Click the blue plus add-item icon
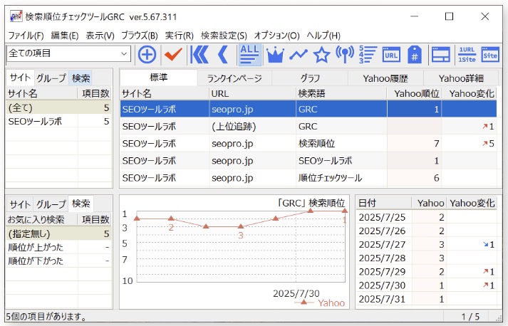This screenshot has width=508, height=326. pos(147,54)
